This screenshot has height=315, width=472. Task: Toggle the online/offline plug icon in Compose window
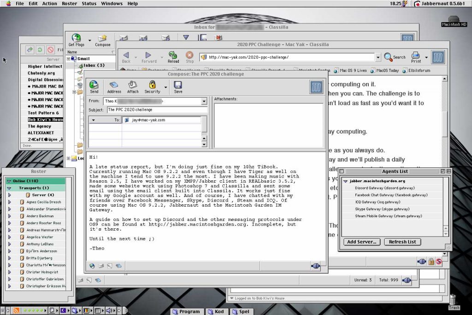(315, 266)
